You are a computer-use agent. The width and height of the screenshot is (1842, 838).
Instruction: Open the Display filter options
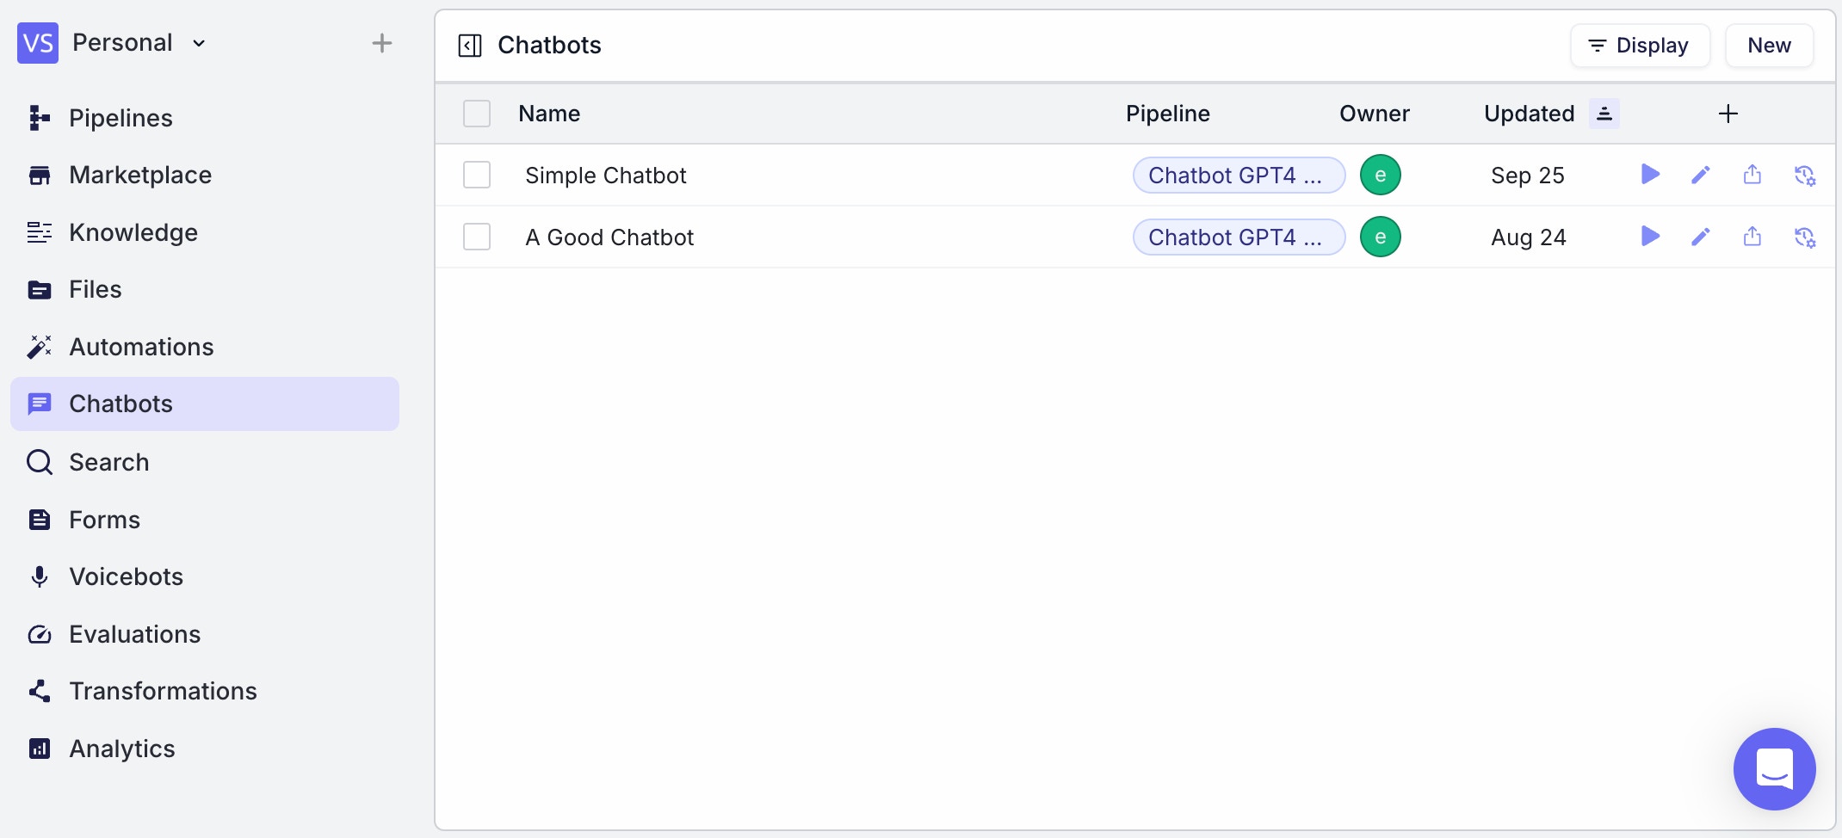[x=1639, y=45]
